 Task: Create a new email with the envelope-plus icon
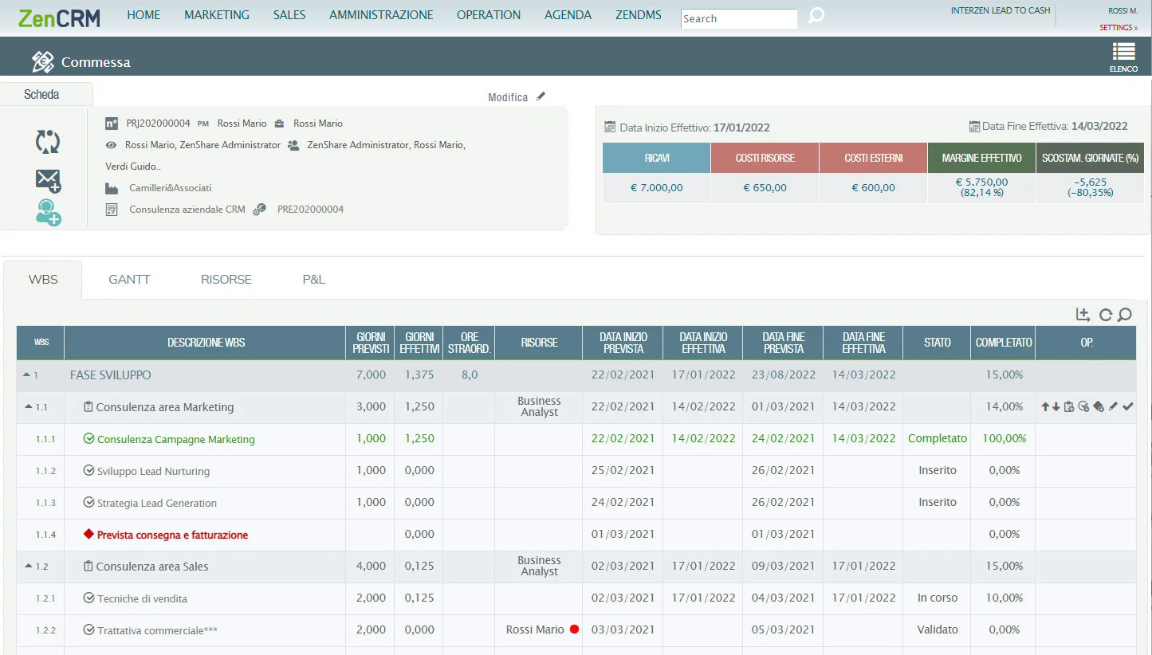click(48, 180)
